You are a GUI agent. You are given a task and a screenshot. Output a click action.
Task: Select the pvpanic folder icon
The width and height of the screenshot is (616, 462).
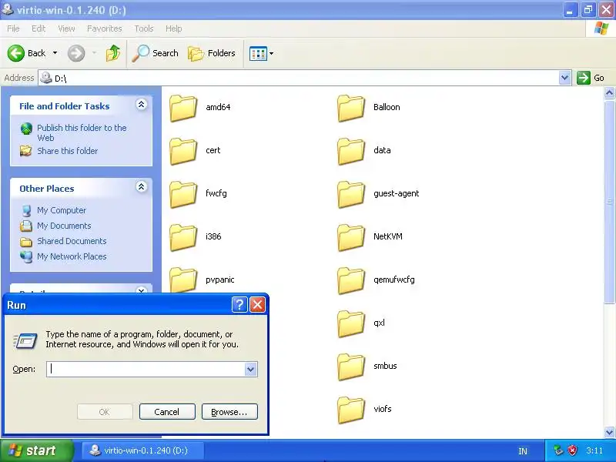tap(183, 280)
